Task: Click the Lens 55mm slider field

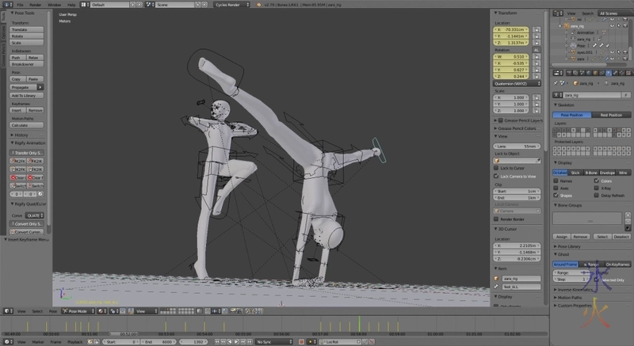Action: [515, 146]
